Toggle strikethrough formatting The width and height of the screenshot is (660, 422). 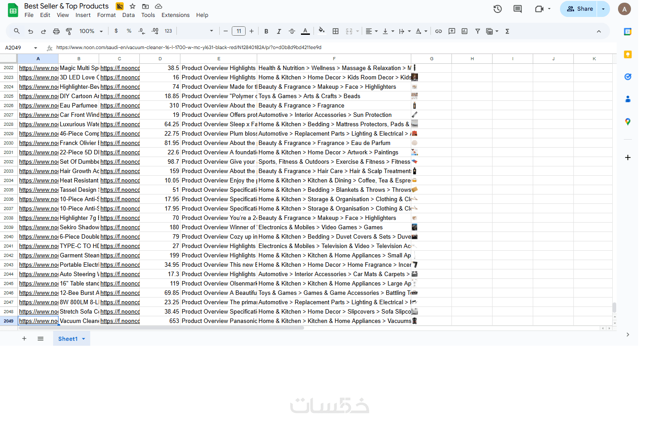(292, 31)
